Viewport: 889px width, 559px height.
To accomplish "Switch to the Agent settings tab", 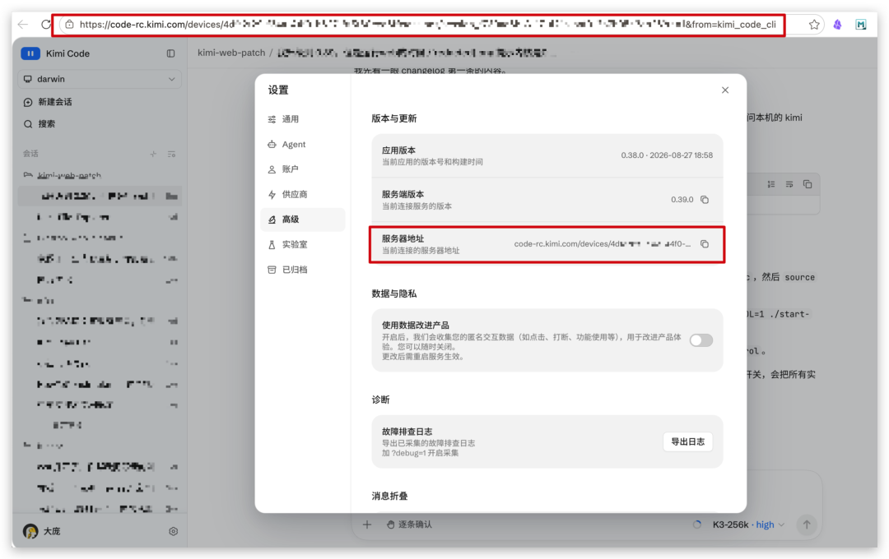I will coord(303,145).
